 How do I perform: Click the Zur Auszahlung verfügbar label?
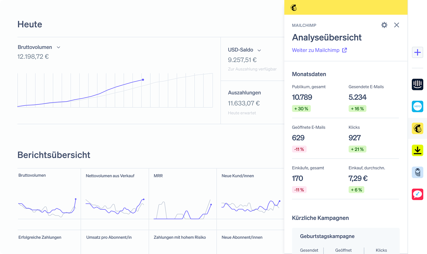[252, 69]
